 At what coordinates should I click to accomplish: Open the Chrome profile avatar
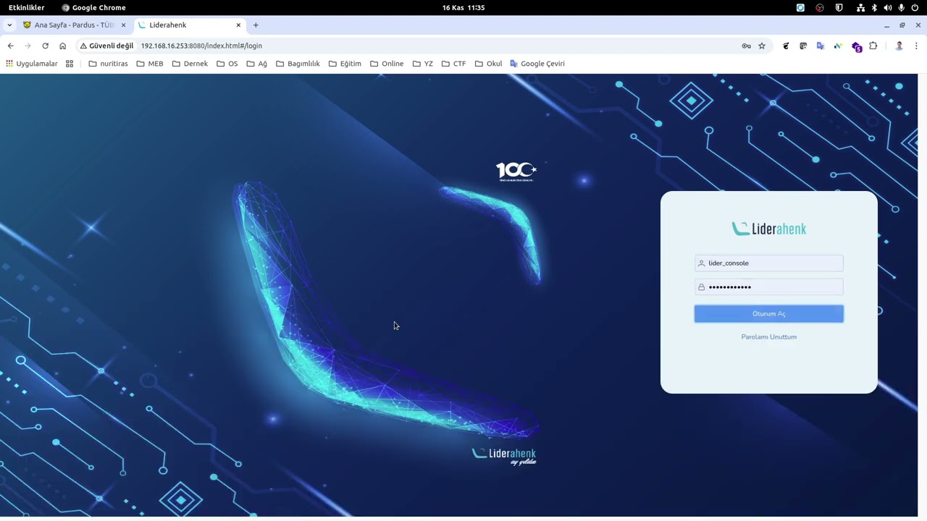coord(899,46)
